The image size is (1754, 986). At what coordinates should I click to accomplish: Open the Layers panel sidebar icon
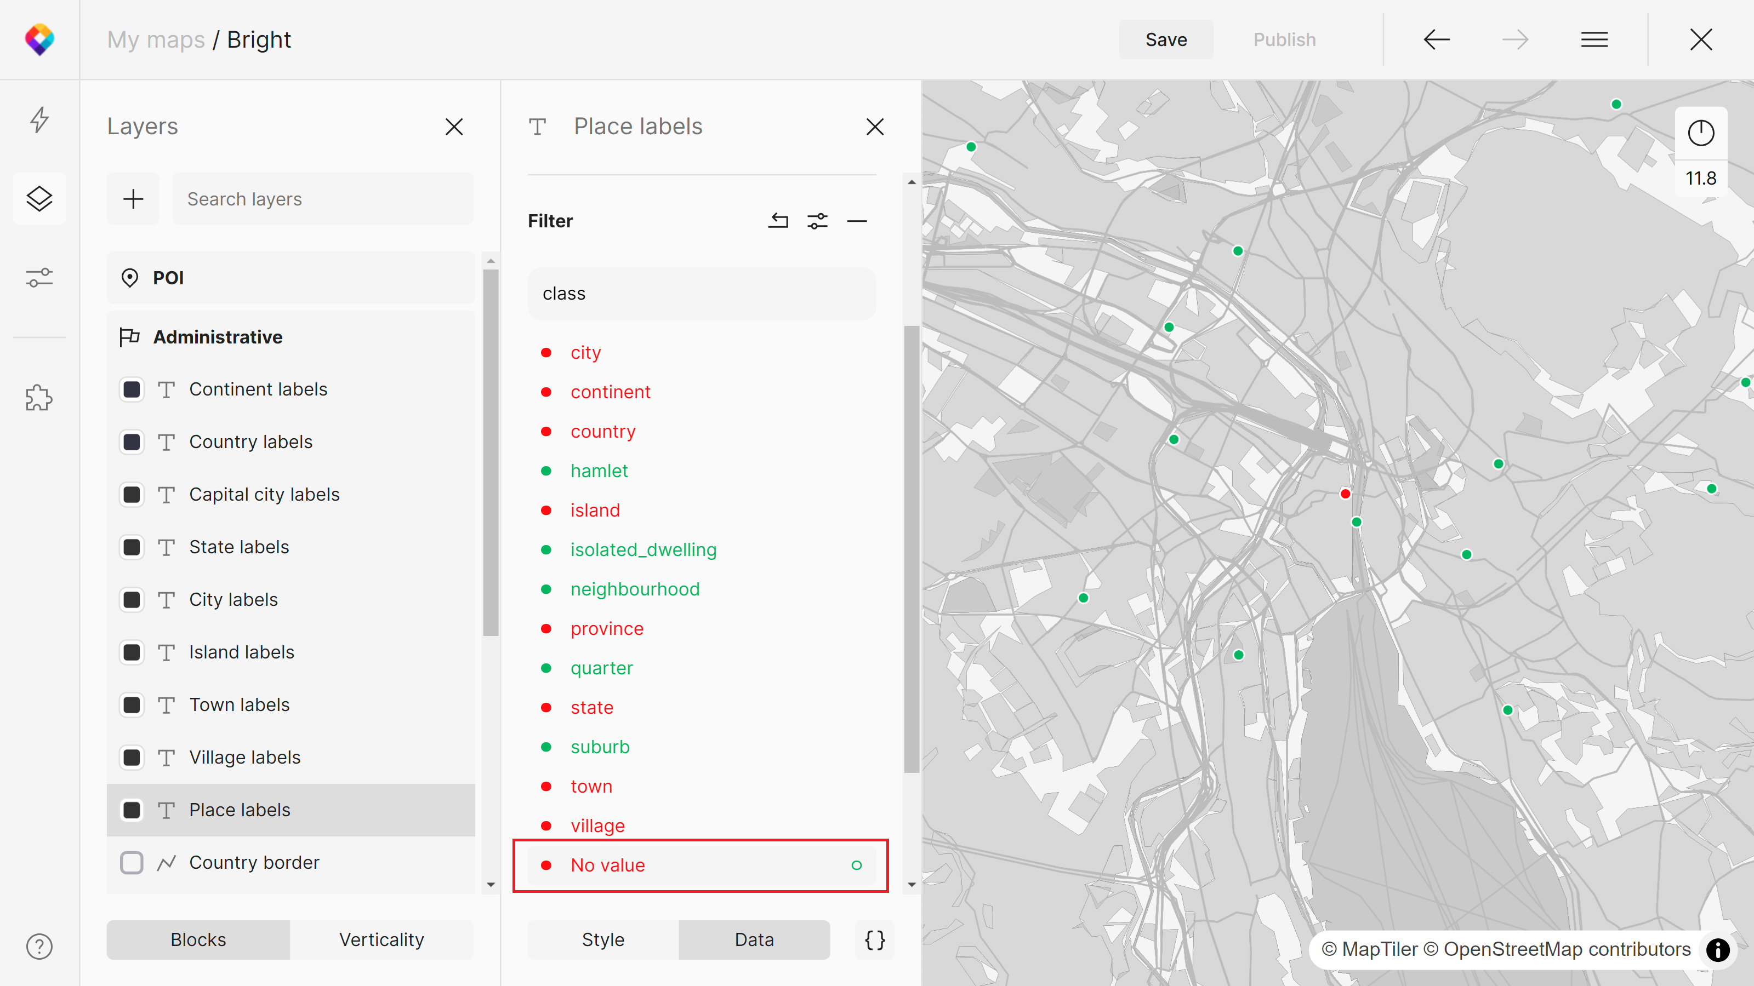[x=39, y=199]
